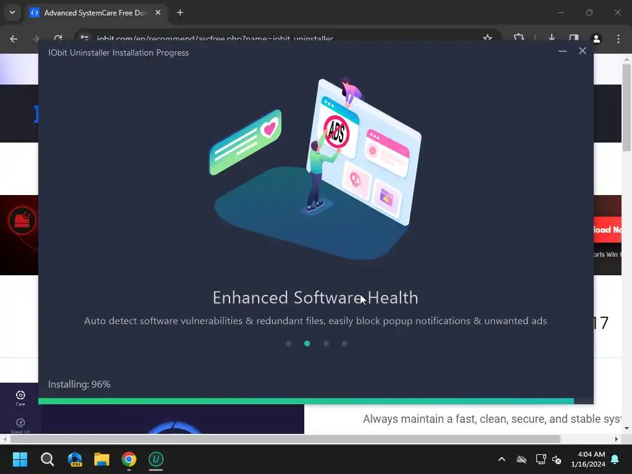Open the tab search dropdown in Chrome
The image size is (632, 474).
click(12, 12)
